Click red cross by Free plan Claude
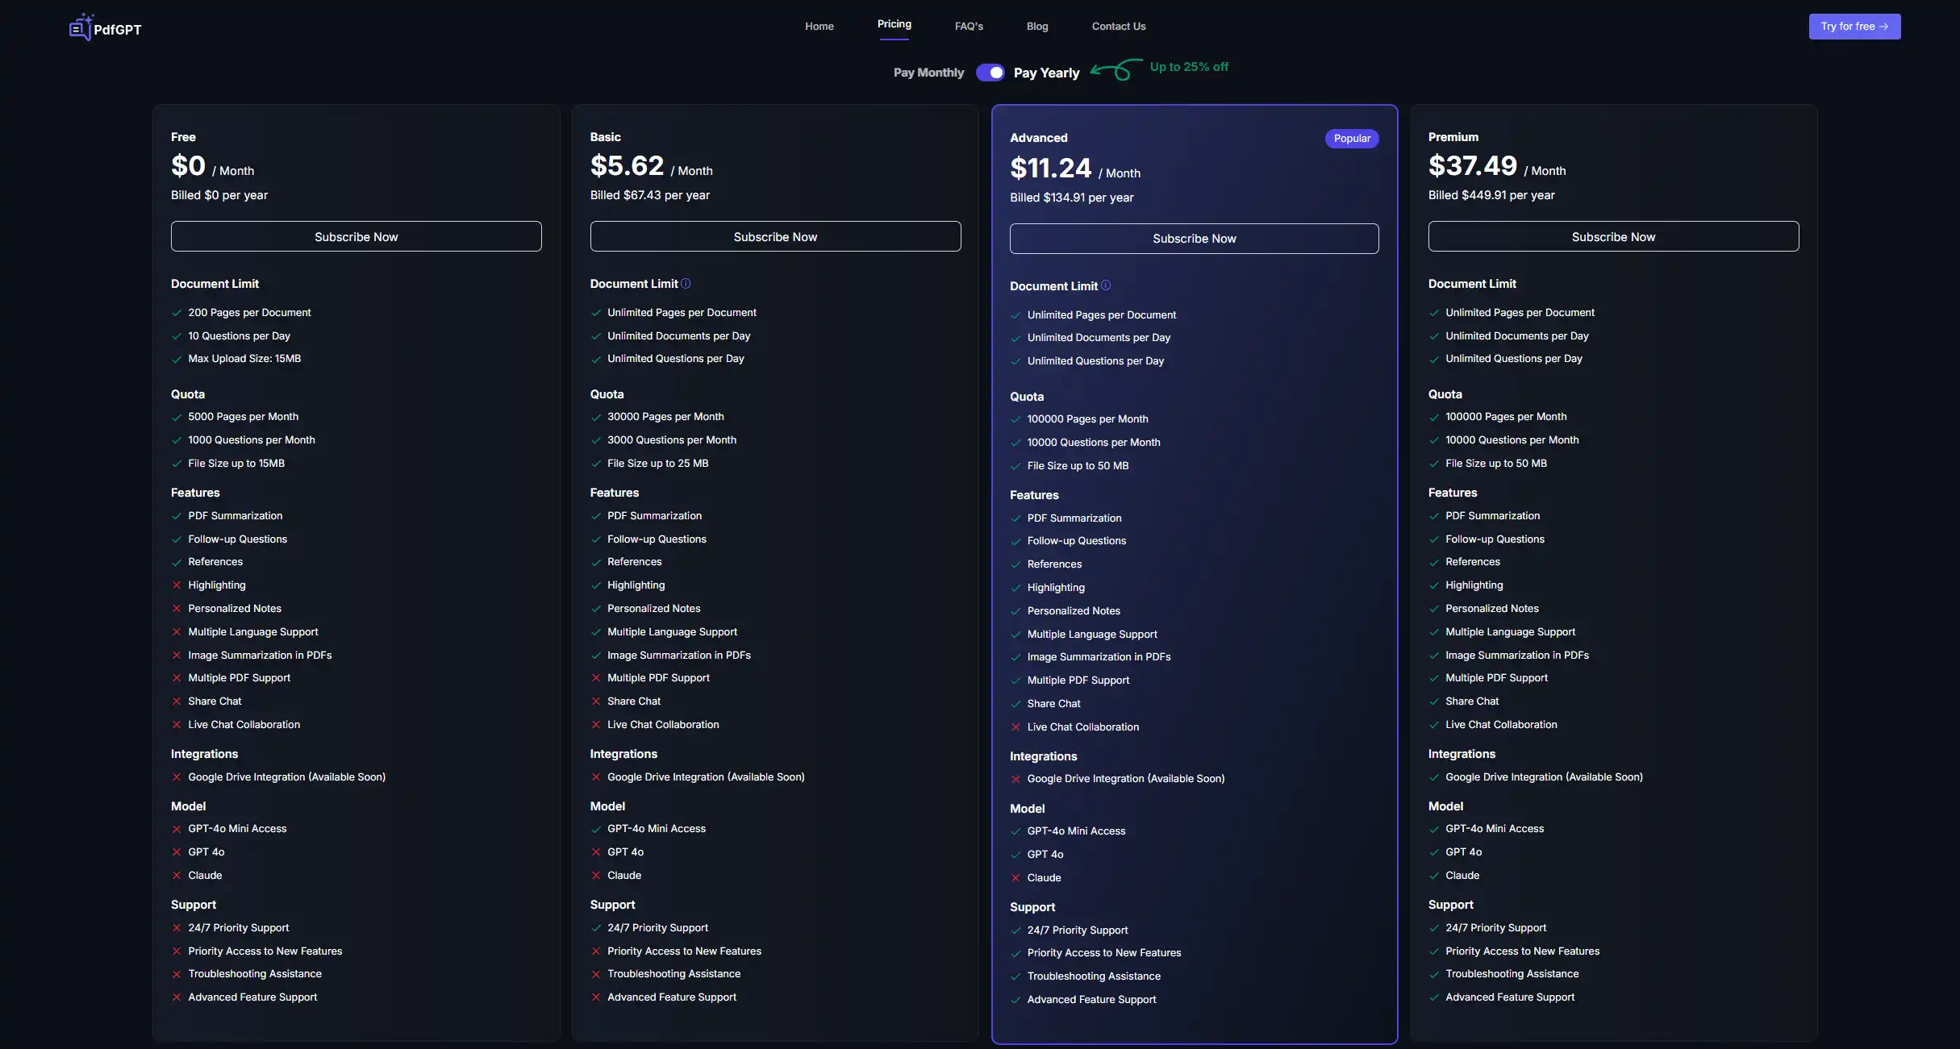Viewport: 1960px width, 1049px height. pyautogui.click(x=177, y=876)
